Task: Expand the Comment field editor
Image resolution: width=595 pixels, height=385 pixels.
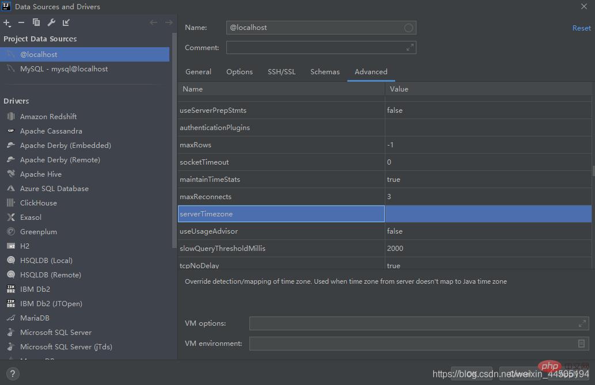Action: [x=410, y=48]
